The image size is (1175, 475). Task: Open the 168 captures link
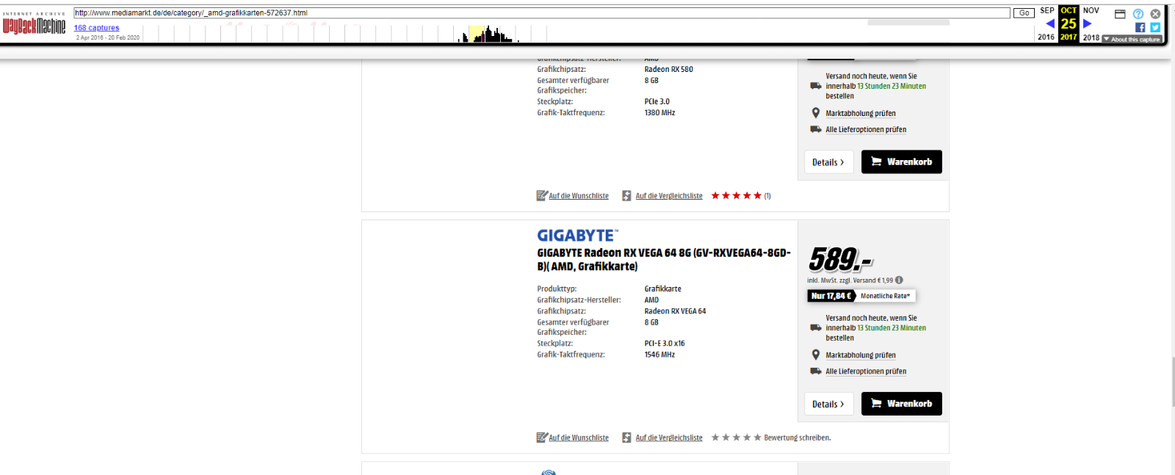click(96, 28)
